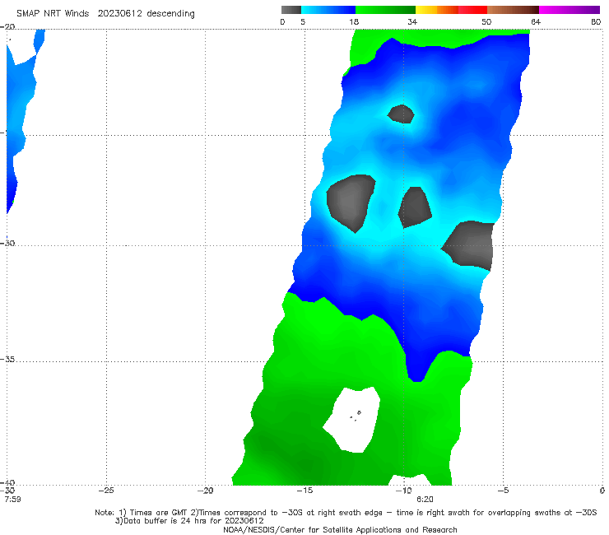Click the "50" label under the color bar
Image resolution: width=609 pixels, height=535 pixels.
486,21
